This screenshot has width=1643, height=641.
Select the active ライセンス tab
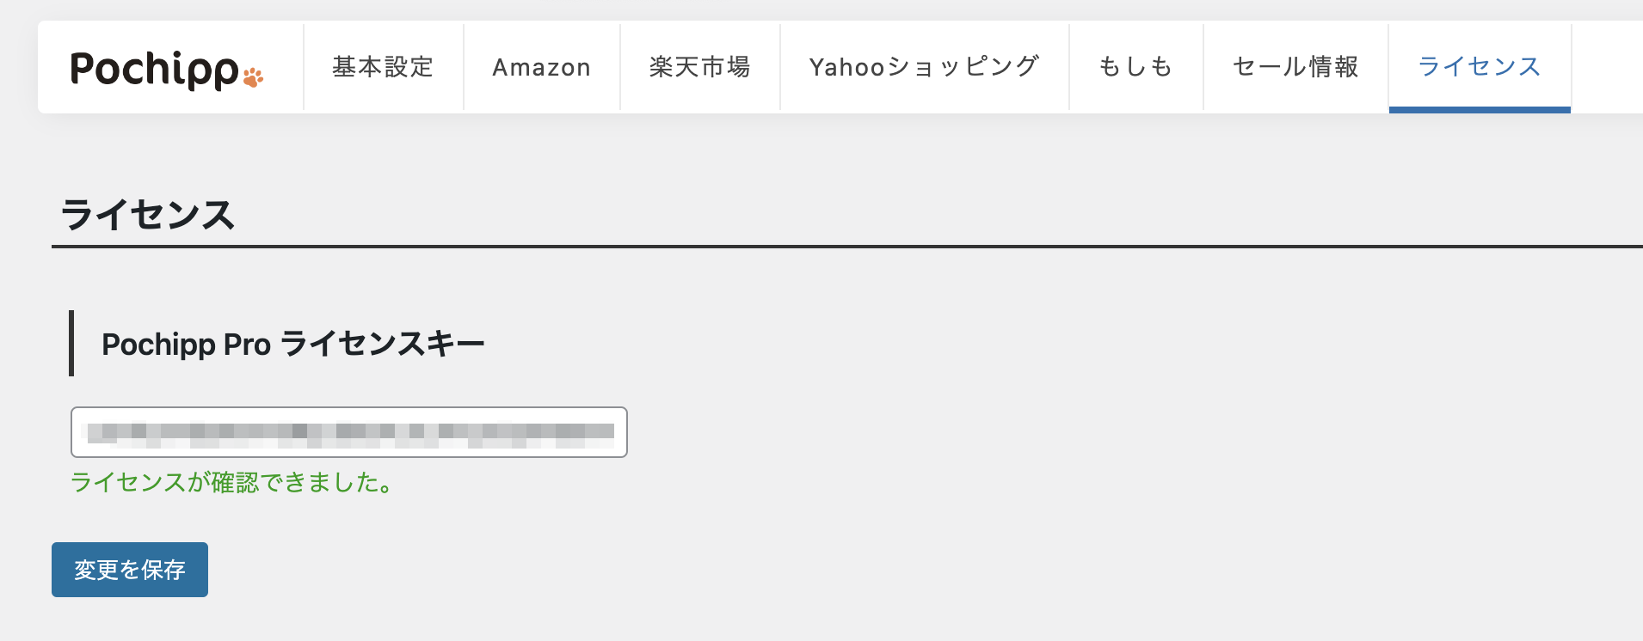click(x=1479, y=66)
